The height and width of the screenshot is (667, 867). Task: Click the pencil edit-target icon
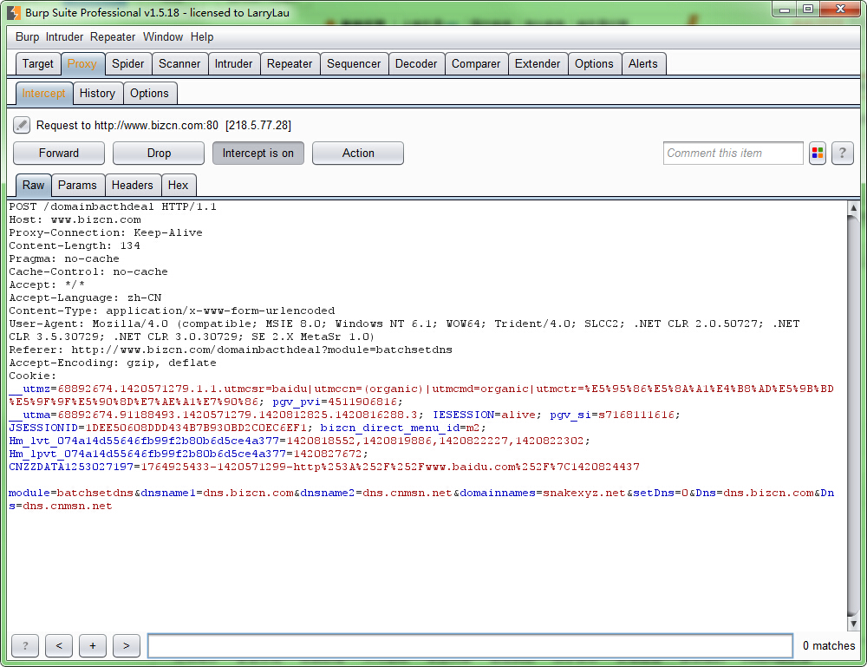click(x=22, y=125)
